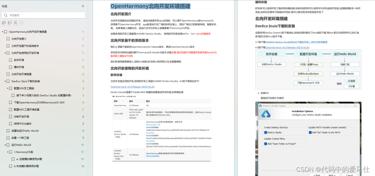Click the Mac(ARM) download link in table

[151, 141]
